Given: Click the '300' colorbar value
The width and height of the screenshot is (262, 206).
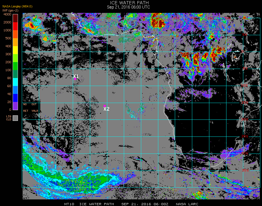Looking at the screenshot, I should pyautogui.click(x=8, y=54).
